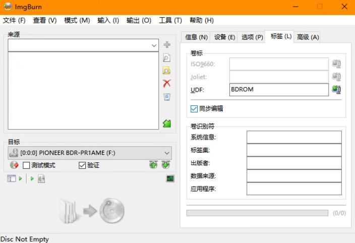Switch to the 信息 (N) tab
The image size is (355, 243).
click(x=196, y=37)
